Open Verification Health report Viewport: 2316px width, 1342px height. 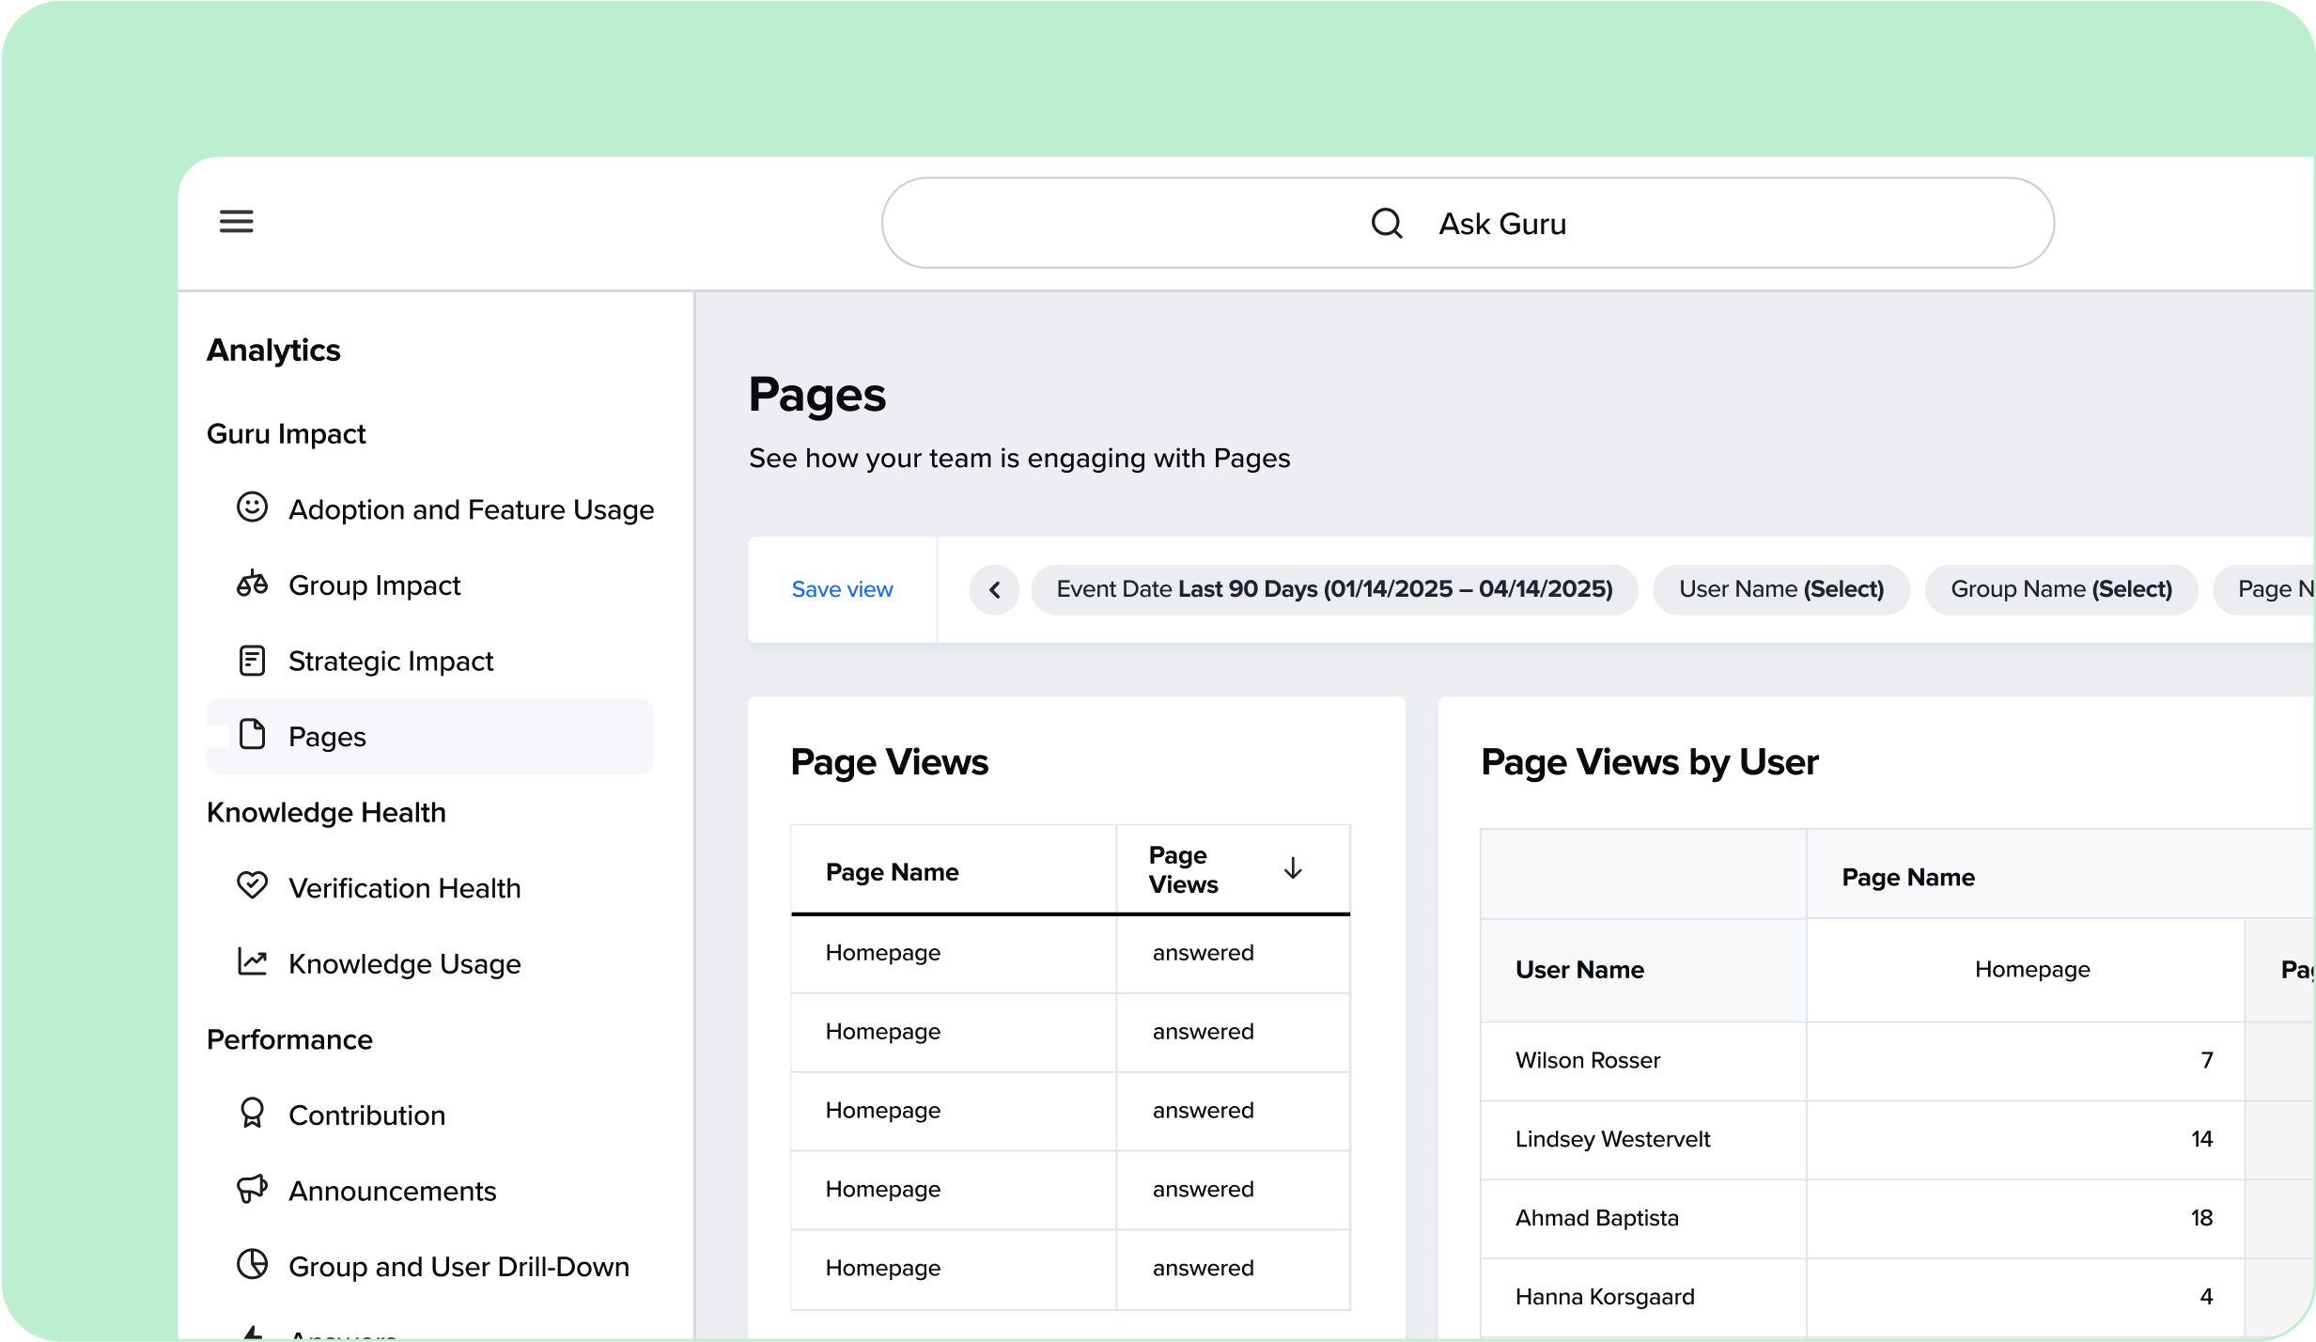(404, 888)
